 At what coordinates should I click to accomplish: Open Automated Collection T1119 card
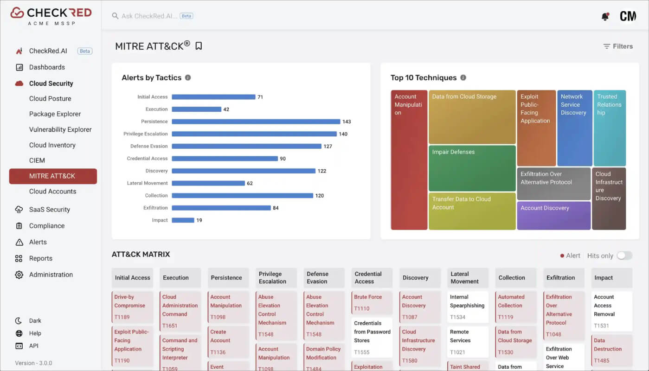pos(516,307)
